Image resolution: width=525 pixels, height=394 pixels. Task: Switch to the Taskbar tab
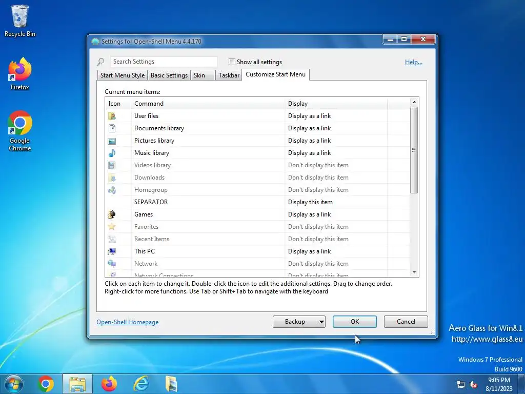[x=229, y=75]
